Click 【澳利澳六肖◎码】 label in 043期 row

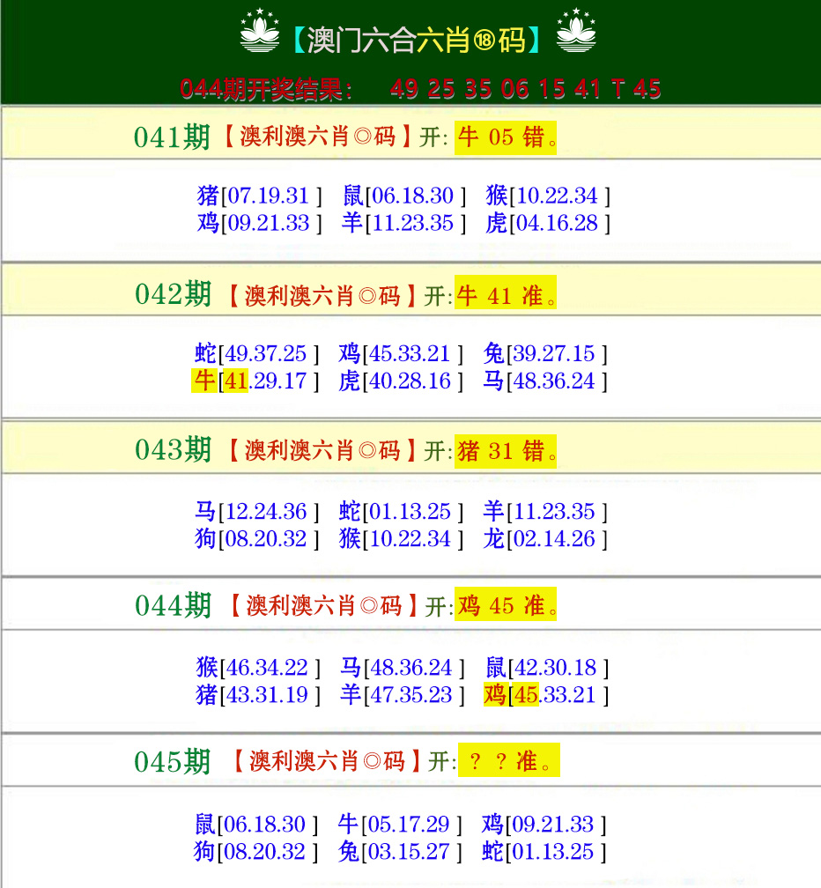coord(322,451)
